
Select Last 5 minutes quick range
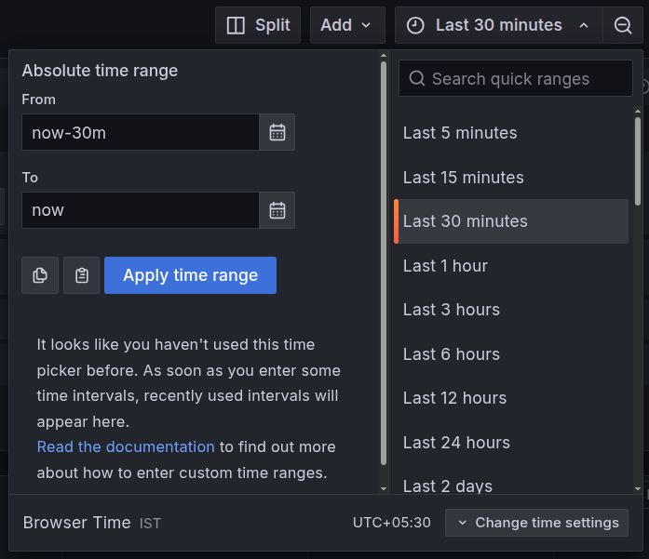pos(460,133)
